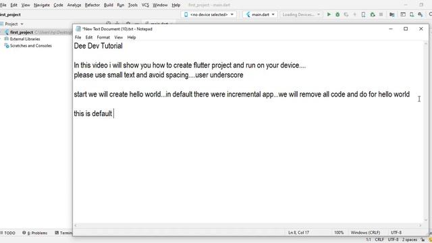Click the Flutter logo beside first_project
The width and height of the screenshot is (432, 243).
tap(7, 32)
